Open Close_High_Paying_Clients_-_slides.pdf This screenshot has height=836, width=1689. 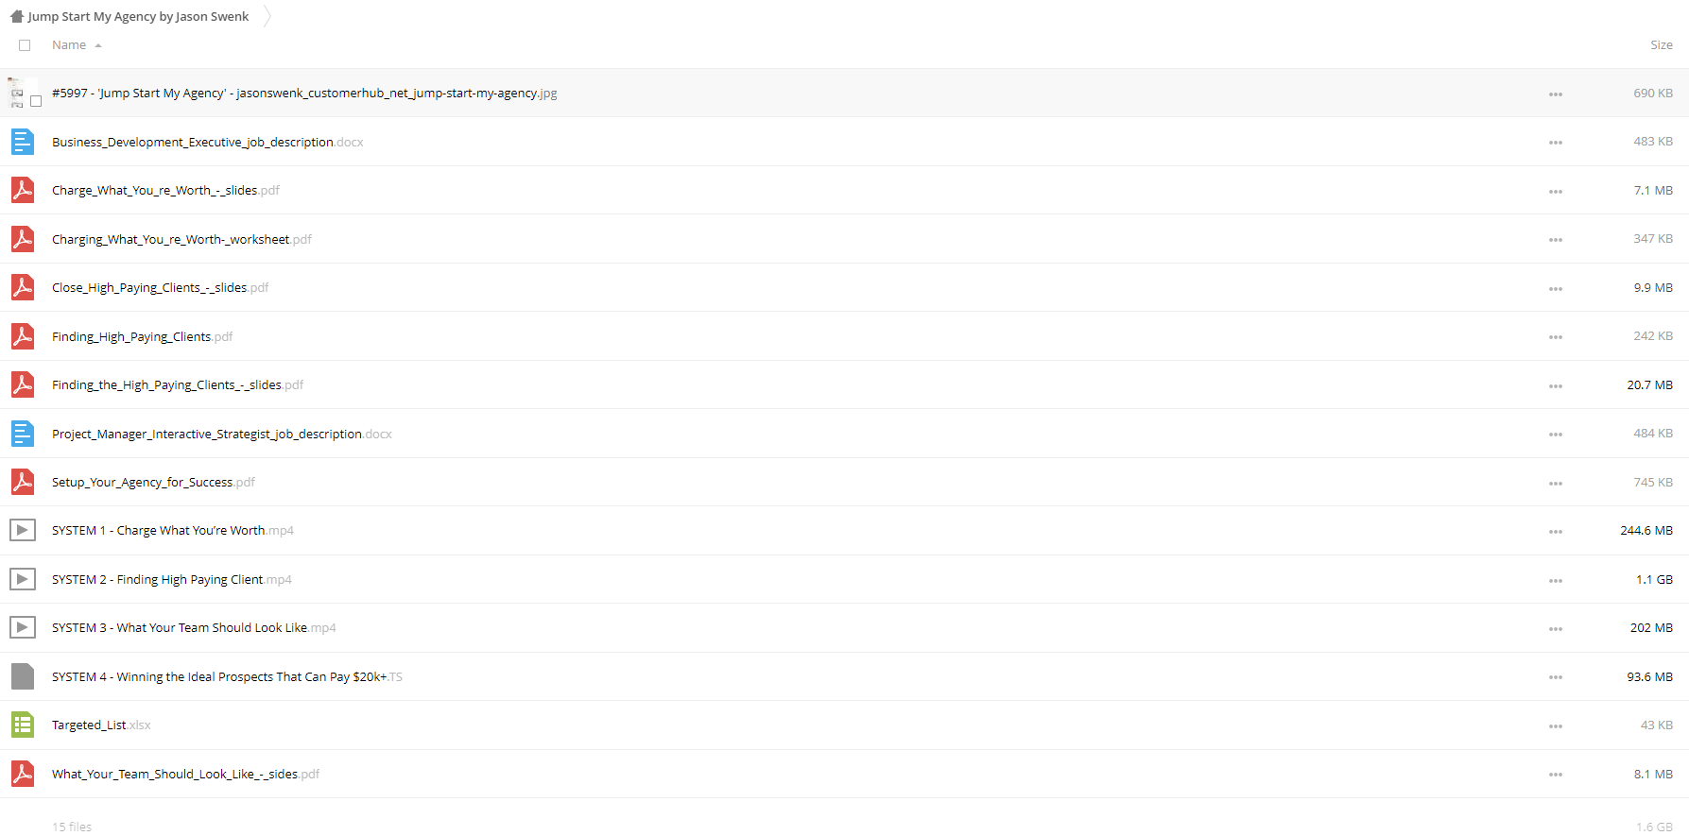point(160,288)
